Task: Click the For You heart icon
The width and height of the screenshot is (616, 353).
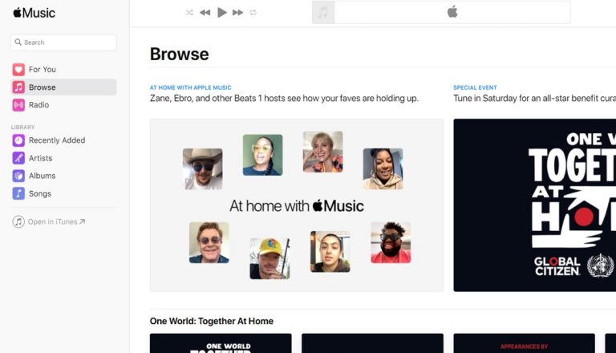Action: 18,70
